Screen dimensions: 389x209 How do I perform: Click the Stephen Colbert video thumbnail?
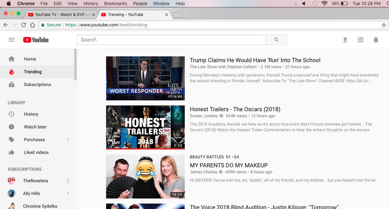145,78
